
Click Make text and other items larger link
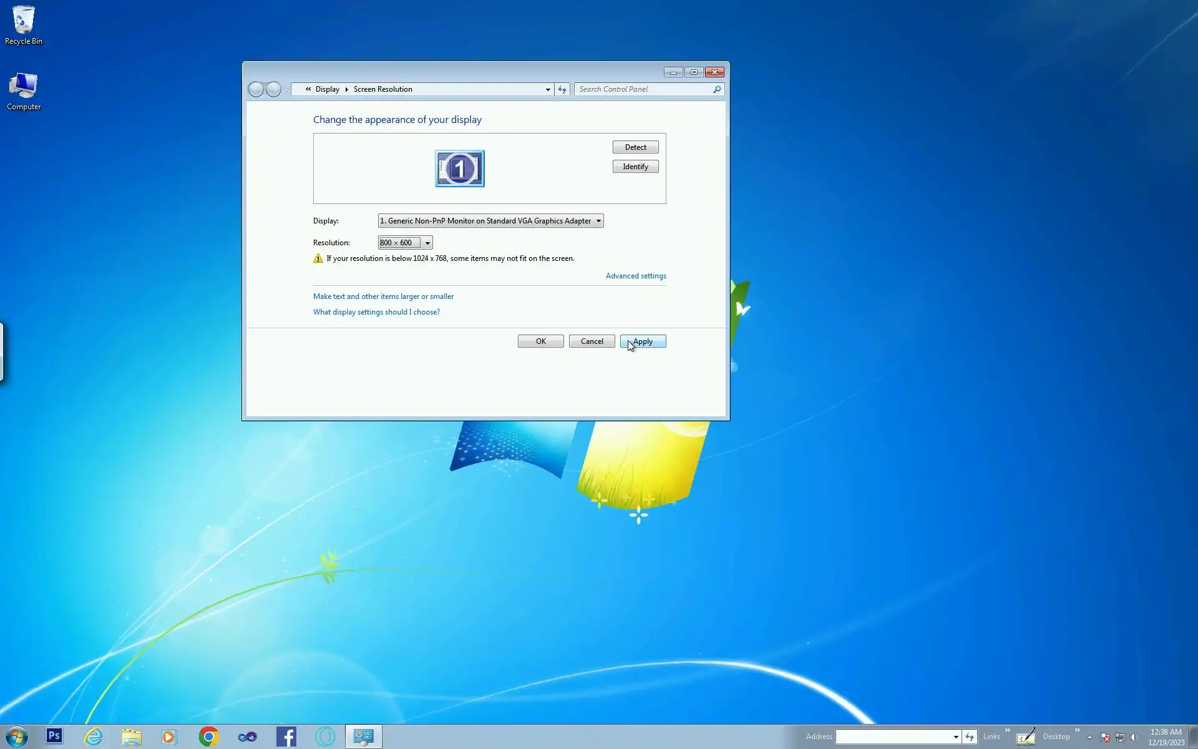[x=383, y=296]
